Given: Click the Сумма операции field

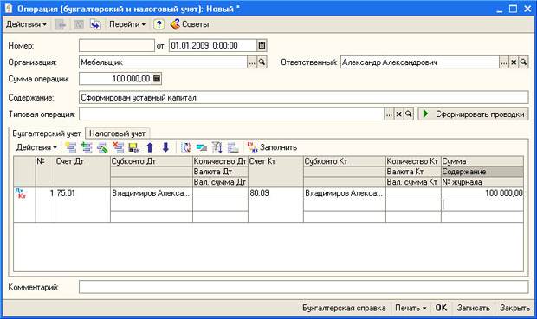Looking at the screenshot, I should (115, 79).
